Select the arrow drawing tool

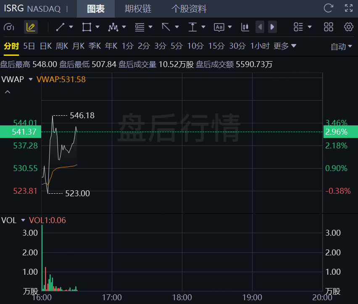pos(166,27)
